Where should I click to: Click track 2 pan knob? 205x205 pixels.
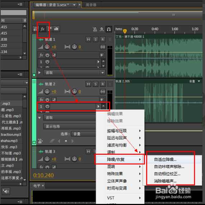coord(74,92)
